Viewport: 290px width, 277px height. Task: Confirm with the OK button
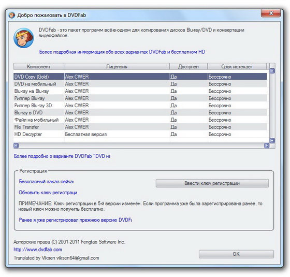pos(236,254)
